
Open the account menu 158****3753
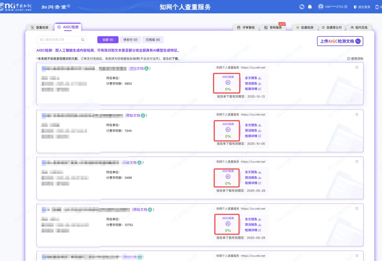(333, 7)
